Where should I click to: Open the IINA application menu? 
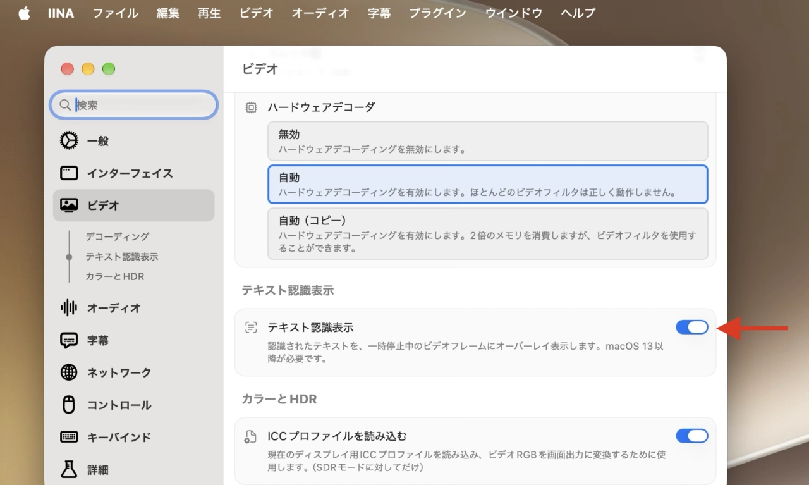(61, 13)
